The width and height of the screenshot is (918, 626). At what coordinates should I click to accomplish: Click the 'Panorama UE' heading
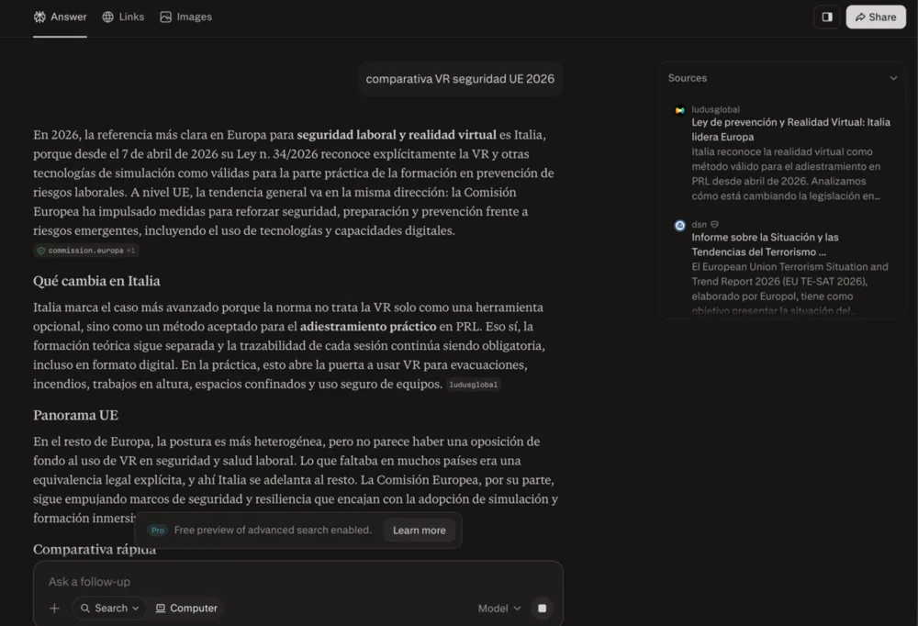point(75,415)
